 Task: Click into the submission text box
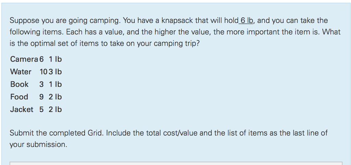click(x=176, y=163)
